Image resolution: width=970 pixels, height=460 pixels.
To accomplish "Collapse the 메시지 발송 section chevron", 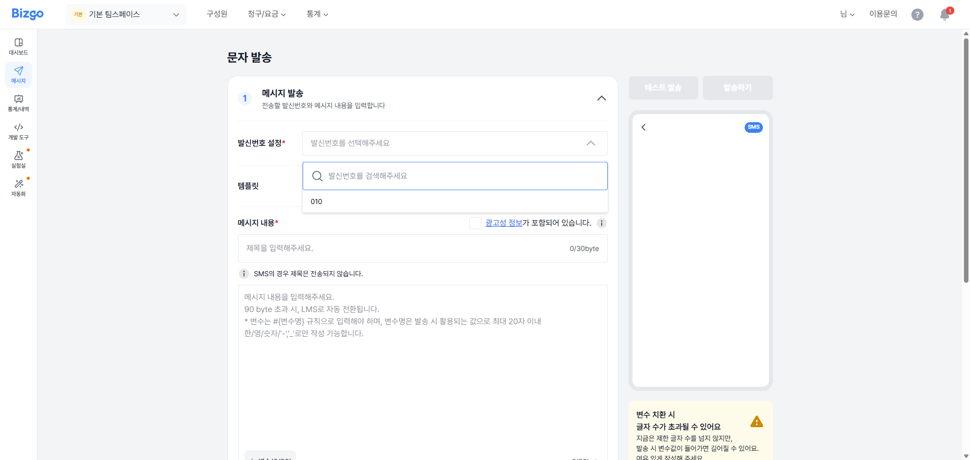I will click(601, 98).
